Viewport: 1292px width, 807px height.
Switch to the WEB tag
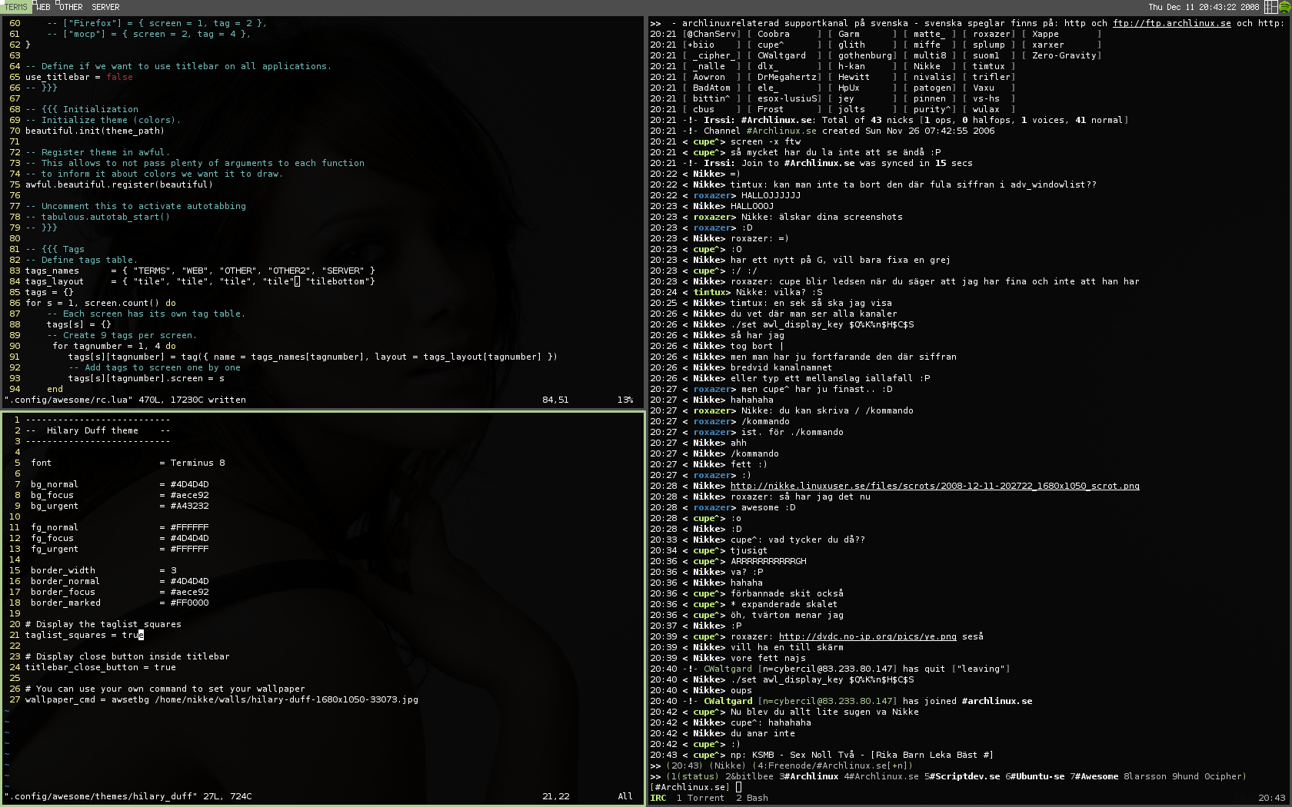click(x=43, y=7)
